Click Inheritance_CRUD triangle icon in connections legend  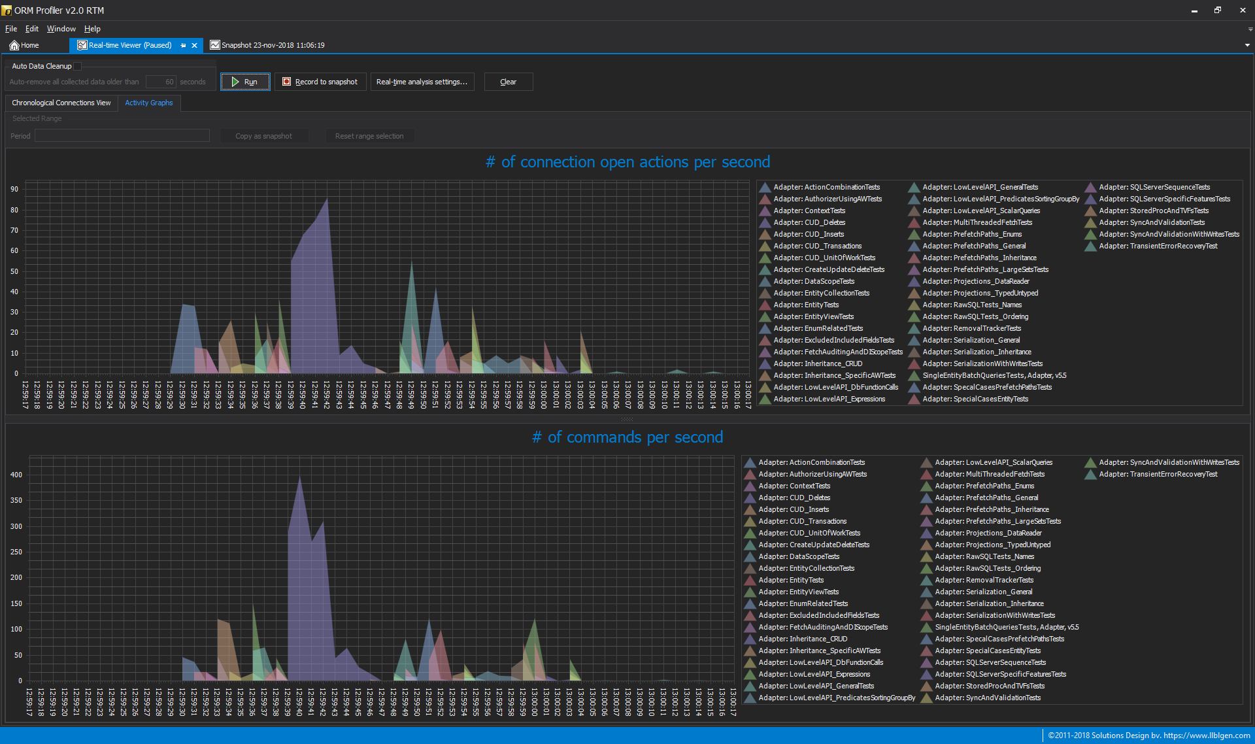point(765,364)
